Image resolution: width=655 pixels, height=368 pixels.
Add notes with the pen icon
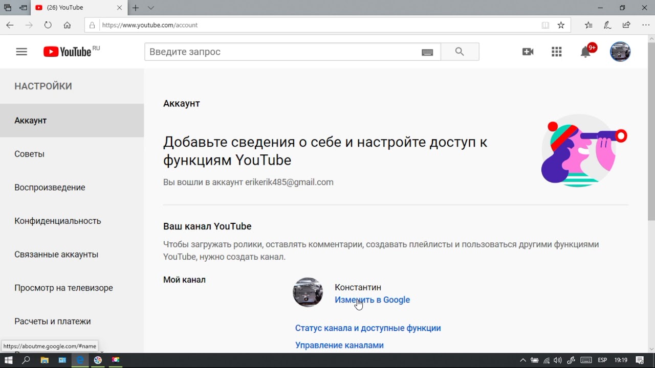pos(607,25)
